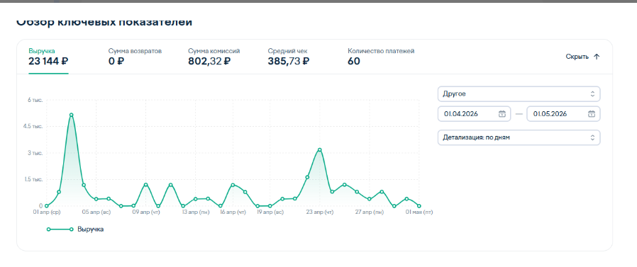Select the Сумма комиссий tab
This screenshot has height=267, width=637.
(x=214, y=57)
